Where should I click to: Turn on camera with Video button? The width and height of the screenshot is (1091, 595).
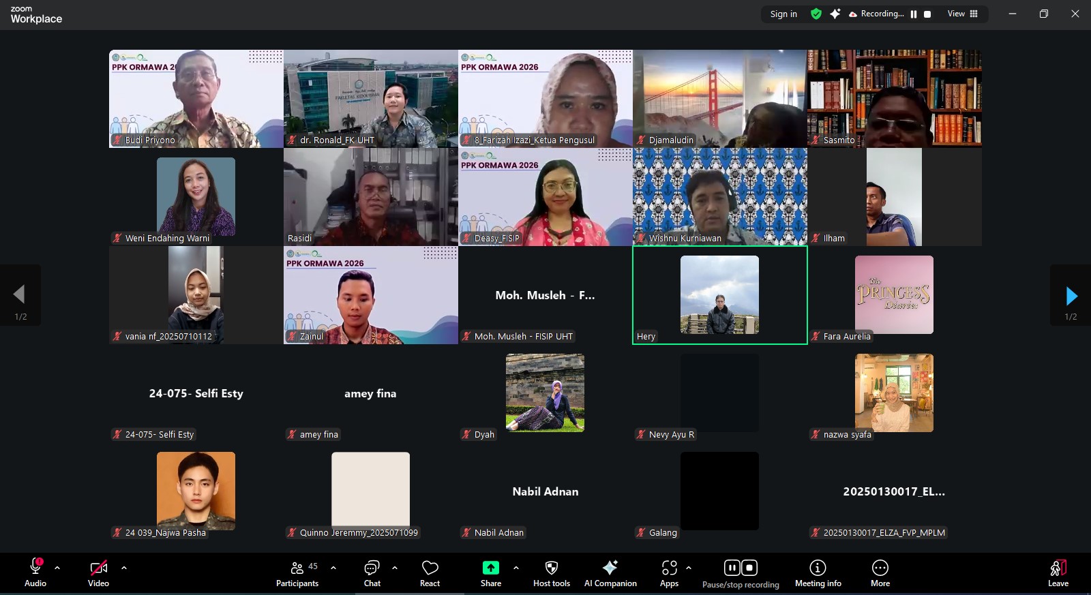pyautogui.click(x=98, y=573)
